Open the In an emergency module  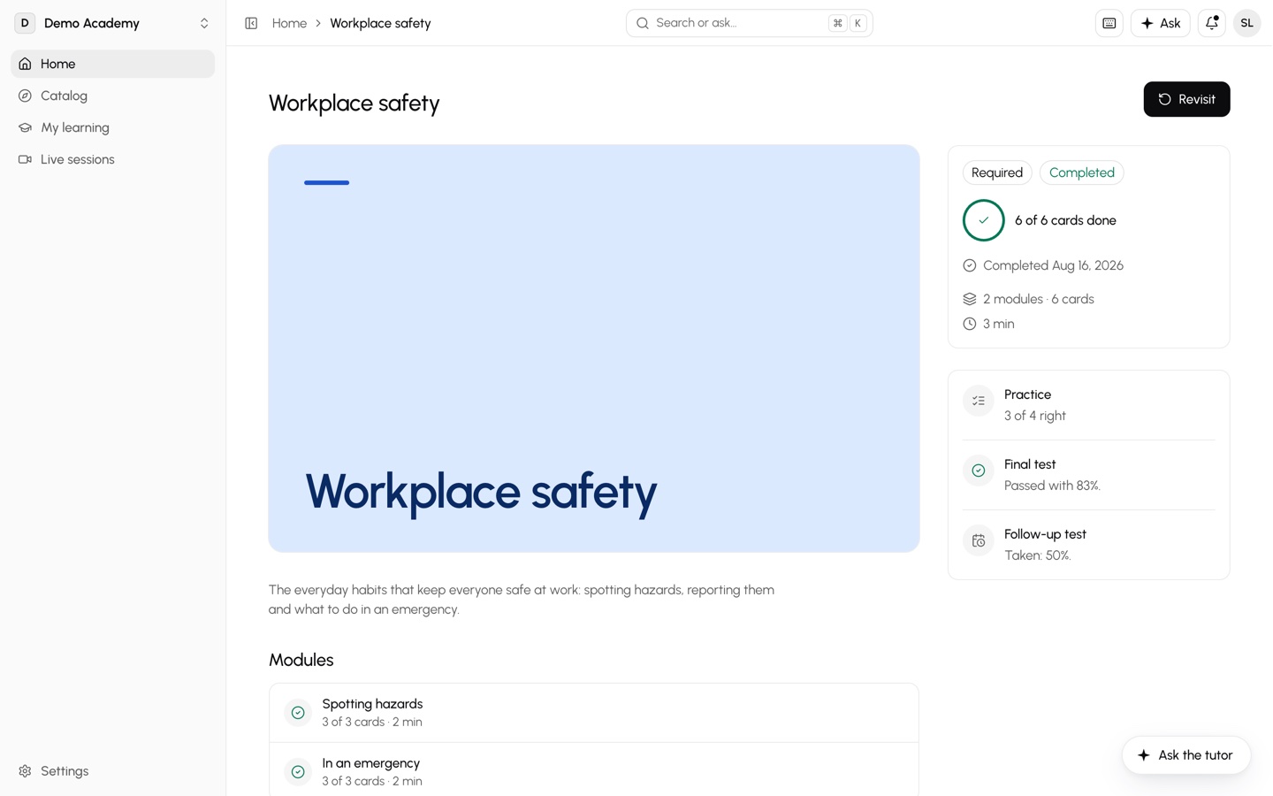(x=594, y=770)
